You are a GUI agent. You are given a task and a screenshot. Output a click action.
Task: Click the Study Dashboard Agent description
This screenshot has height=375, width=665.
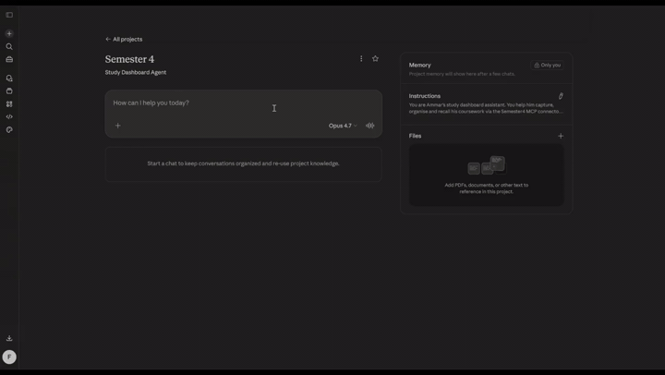136,73
